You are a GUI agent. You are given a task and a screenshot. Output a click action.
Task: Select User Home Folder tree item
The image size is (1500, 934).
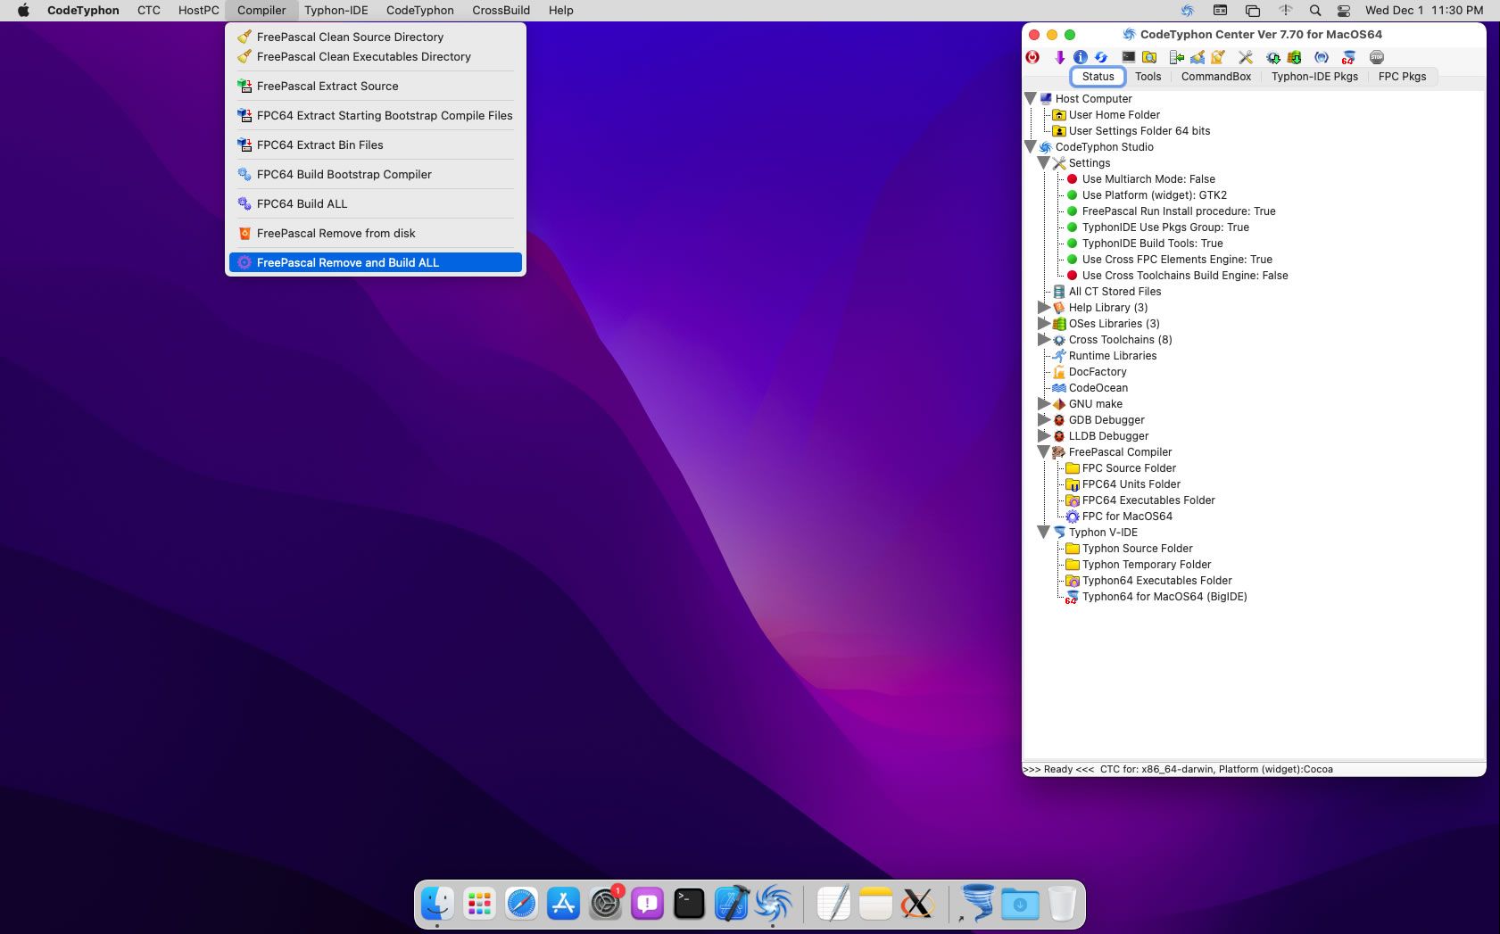1106,115
